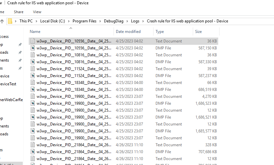Select DMP icon of the 587,237 KB file
Image resolution: width=274 pixels, height=165 pixels.
pyautogui.click(x=32, y=76)
